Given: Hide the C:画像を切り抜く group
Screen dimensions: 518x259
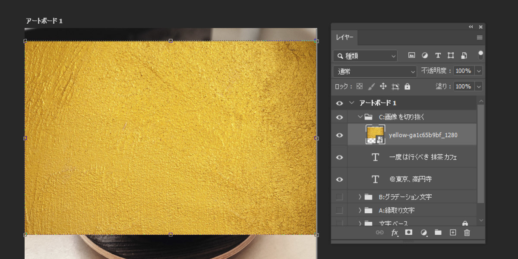Looking at the screenshot, I should click(x=339, y=117).
